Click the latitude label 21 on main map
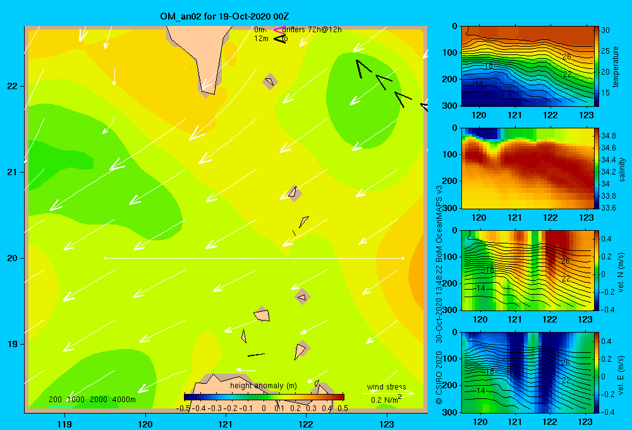Viewport: 632px width, 430px height. point(12,172)
